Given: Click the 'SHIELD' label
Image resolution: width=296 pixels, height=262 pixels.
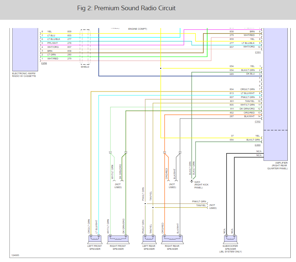Looking at the screenshot, I should point(85,67).
